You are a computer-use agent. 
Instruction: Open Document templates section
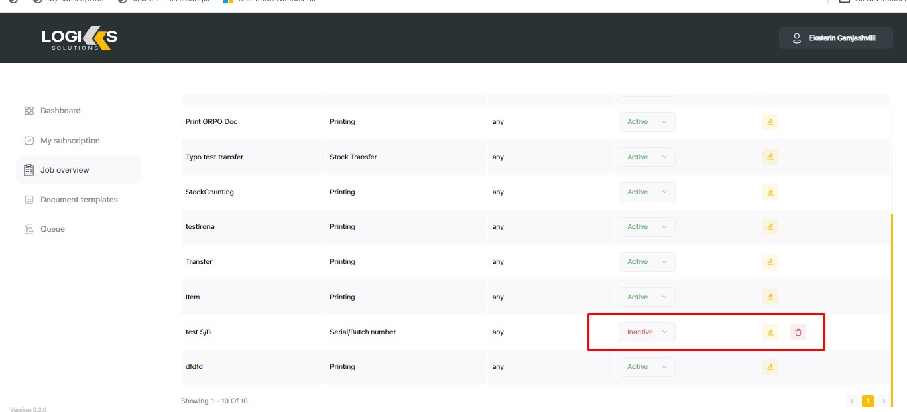pyautogui.click(x=78, y=200)
